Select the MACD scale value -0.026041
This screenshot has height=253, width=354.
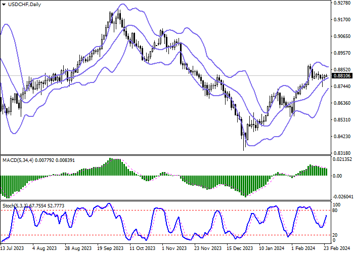coord(342,197)
